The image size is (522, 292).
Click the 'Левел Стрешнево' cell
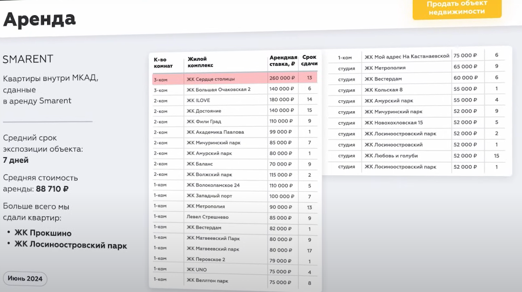[x=208, y=217]
